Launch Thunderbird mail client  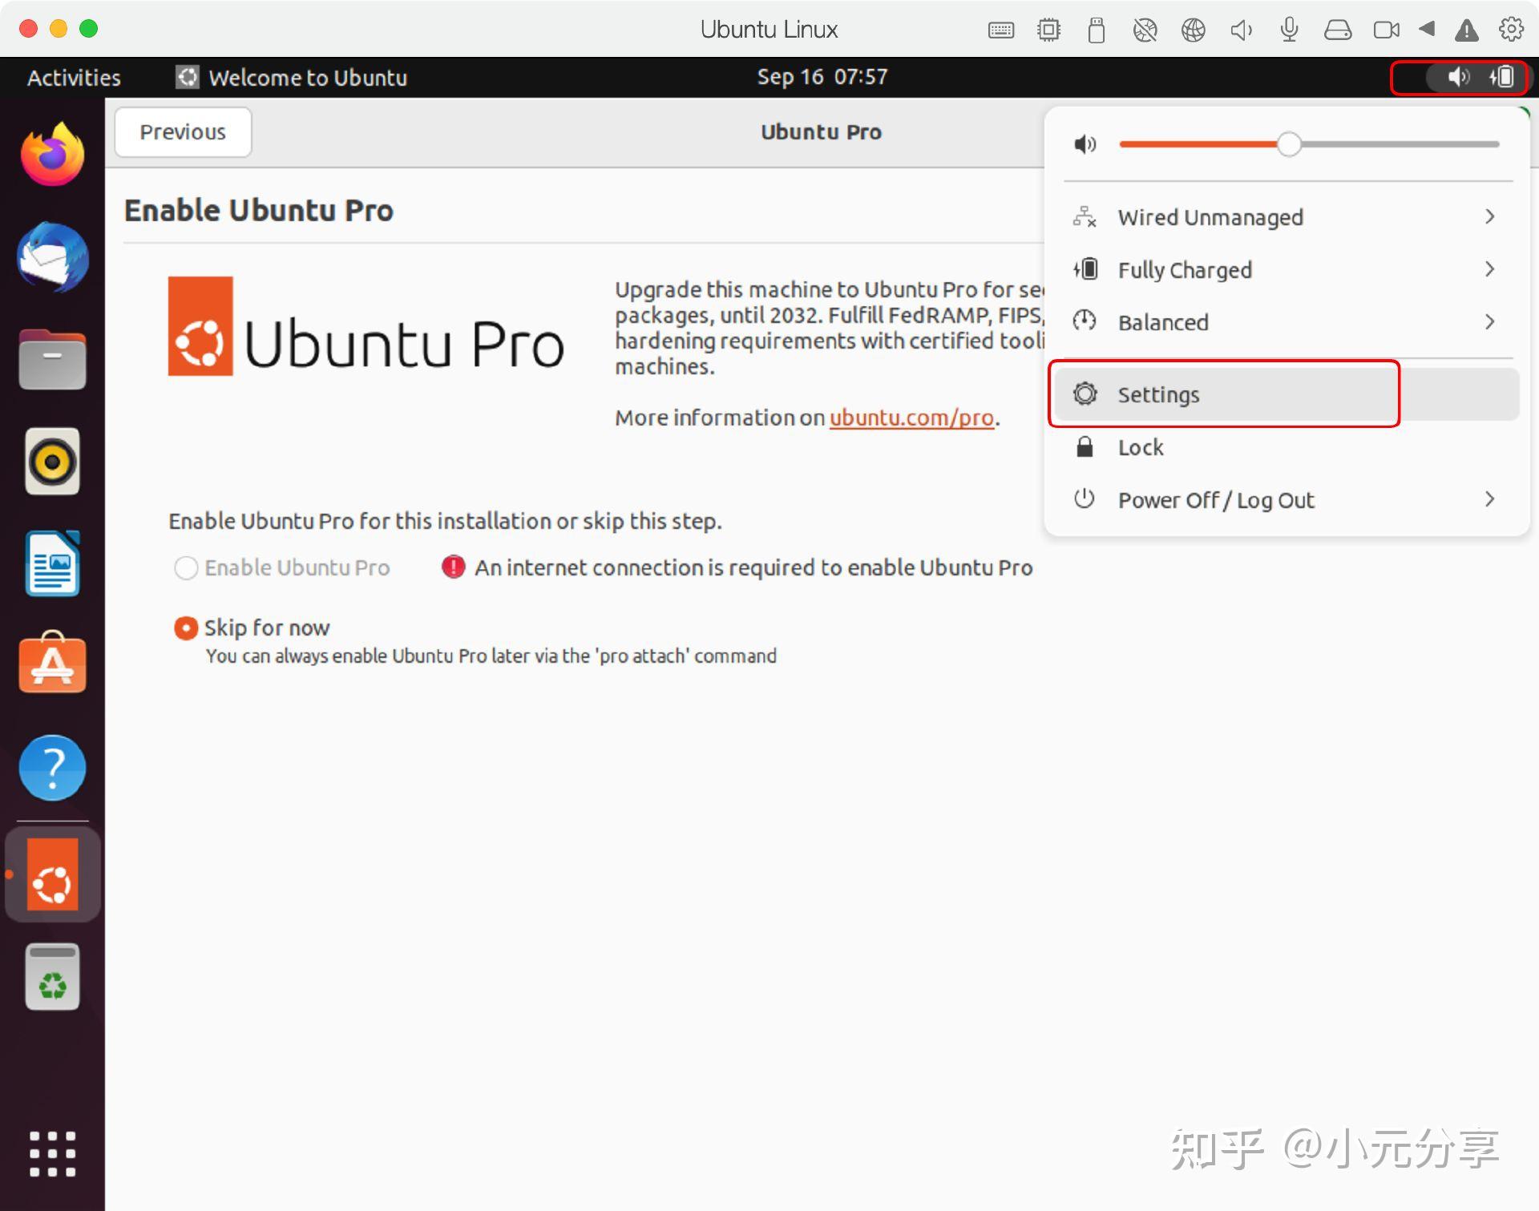pyautogui.click(x=51, y=256)
